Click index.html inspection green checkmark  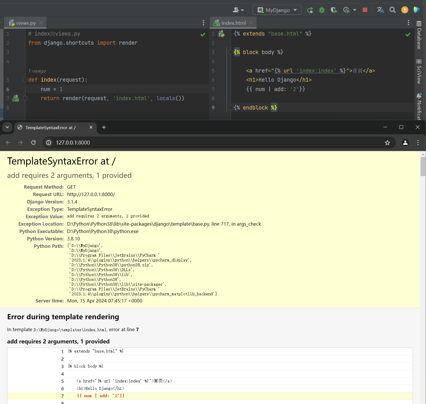point(408,34)
